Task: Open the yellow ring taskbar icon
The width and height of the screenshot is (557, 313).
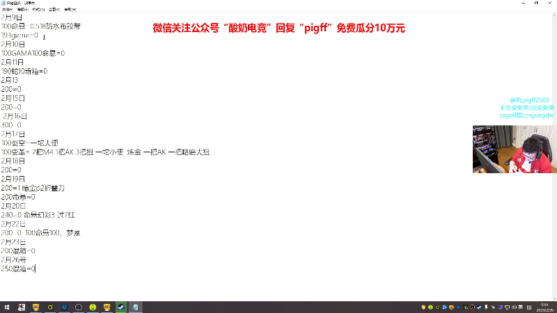Action: tap(50, 307)
